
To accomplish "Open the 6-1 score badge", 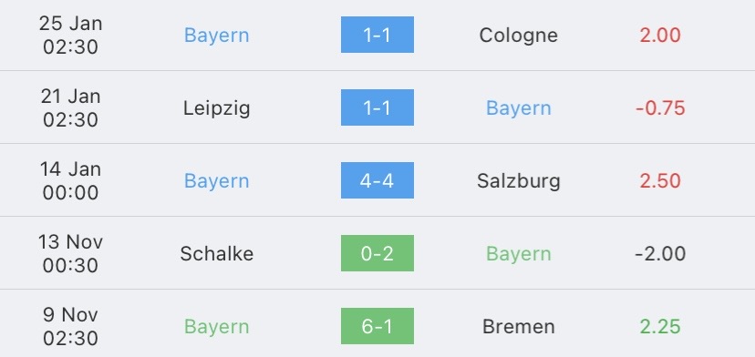I will coord(377,326).
